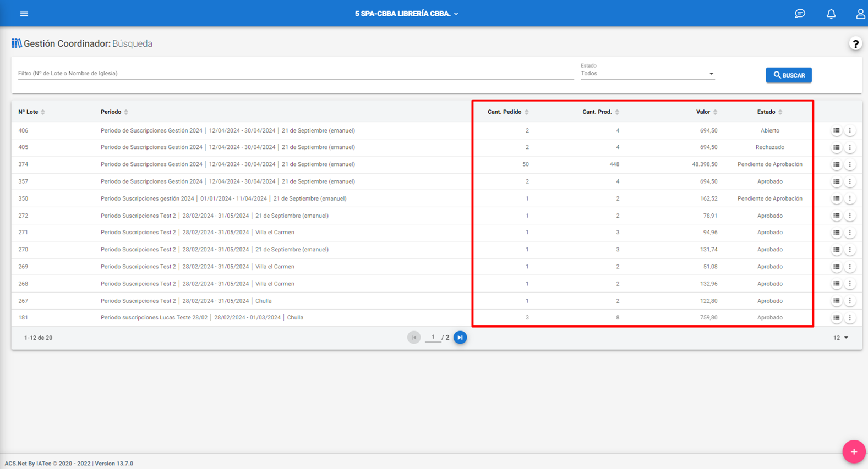Open details list icon for lote 271
Screen dimensions: 868x469
tap(836, 233)
